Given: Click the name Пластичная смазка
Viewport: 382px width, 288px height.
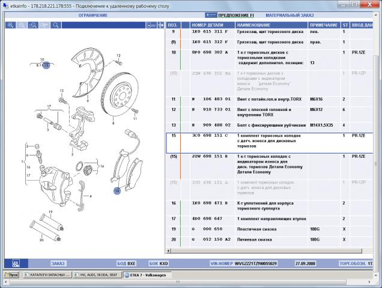Looking at the screenshot, I should click(256, 229).
